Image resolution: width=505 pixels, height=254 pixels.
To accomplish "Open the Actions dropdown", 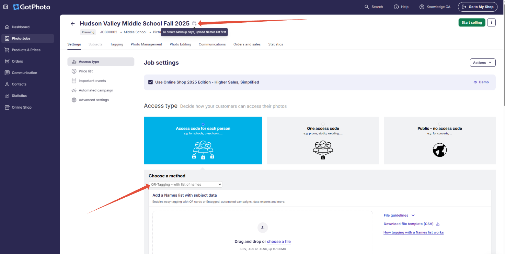I will [483, 63].
